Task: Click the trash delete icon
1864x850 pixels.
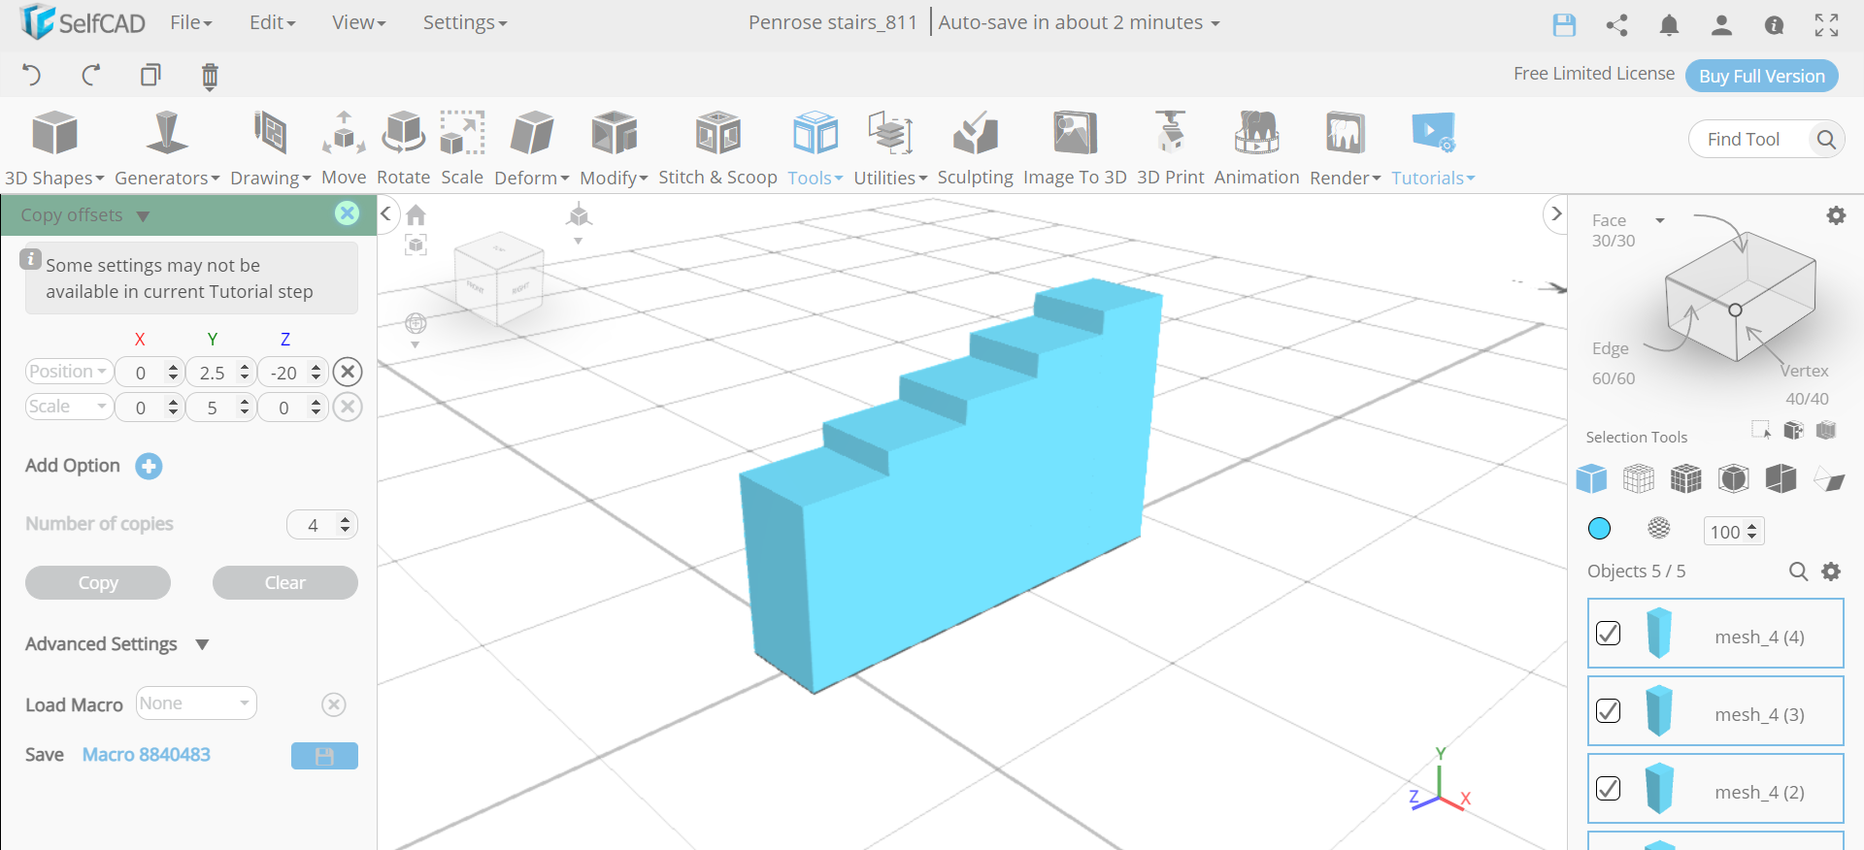Action: pyautogui.click(x=210, y=76)
